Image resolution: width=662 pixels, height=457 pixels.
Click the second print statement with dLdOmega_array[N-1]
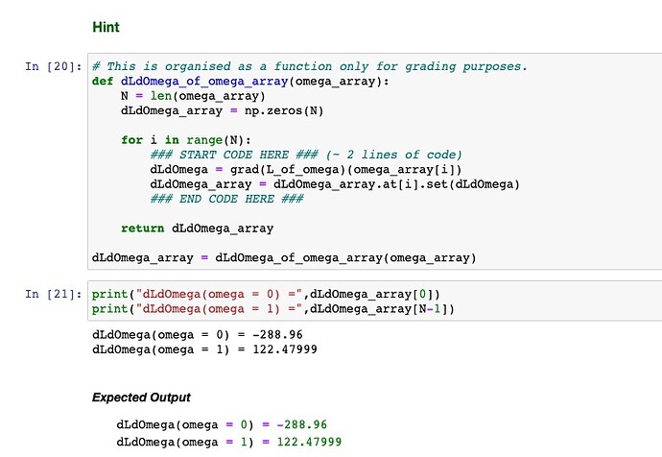point(273,309)
